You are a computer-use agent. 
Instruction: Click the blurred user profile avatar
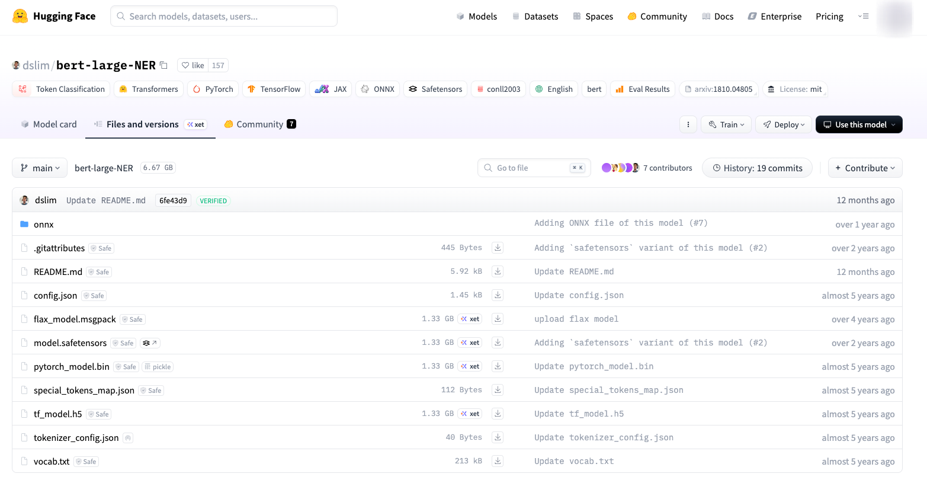(x=894, y=18)
